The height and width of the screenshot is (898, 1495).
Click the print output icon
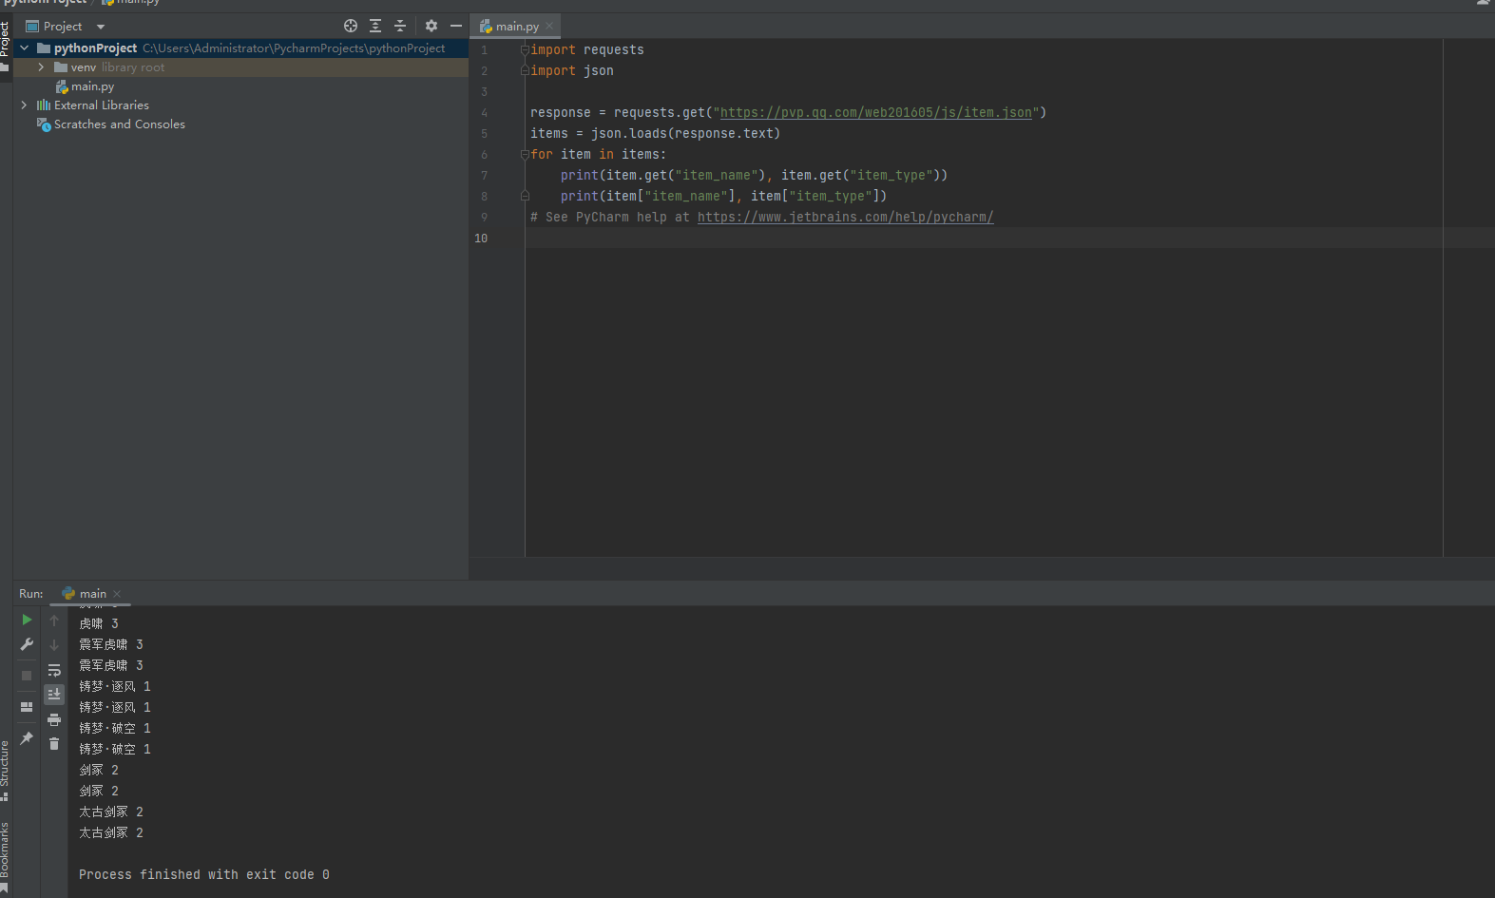point(54,719)
